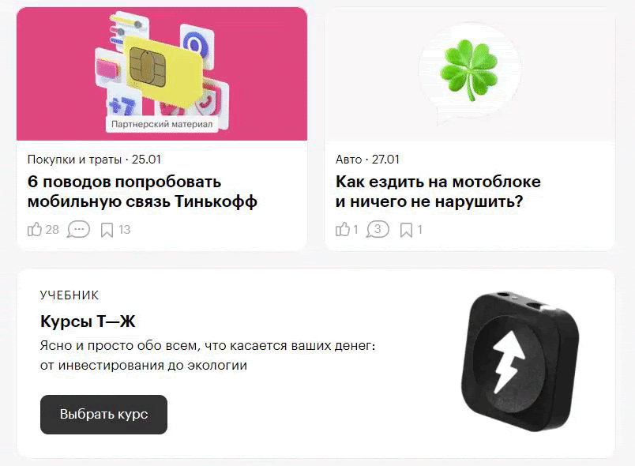Bookmark the Тинькофф mobile article

pos(107,230)
